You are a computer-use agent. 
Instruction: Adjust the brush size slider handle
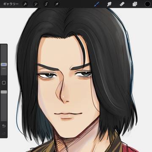(x=4, y=65)
